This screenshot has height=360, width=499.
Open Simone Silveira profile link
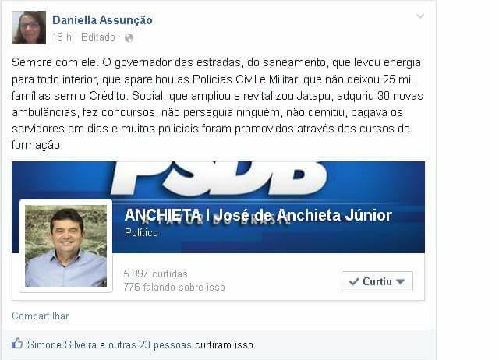pyautogui.click(x=62, y=344)
